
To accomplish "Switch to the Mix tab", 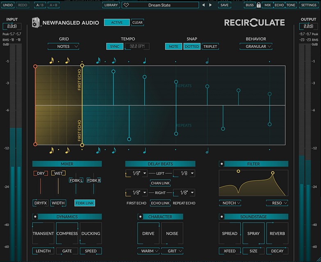I will tap(268, 5).
